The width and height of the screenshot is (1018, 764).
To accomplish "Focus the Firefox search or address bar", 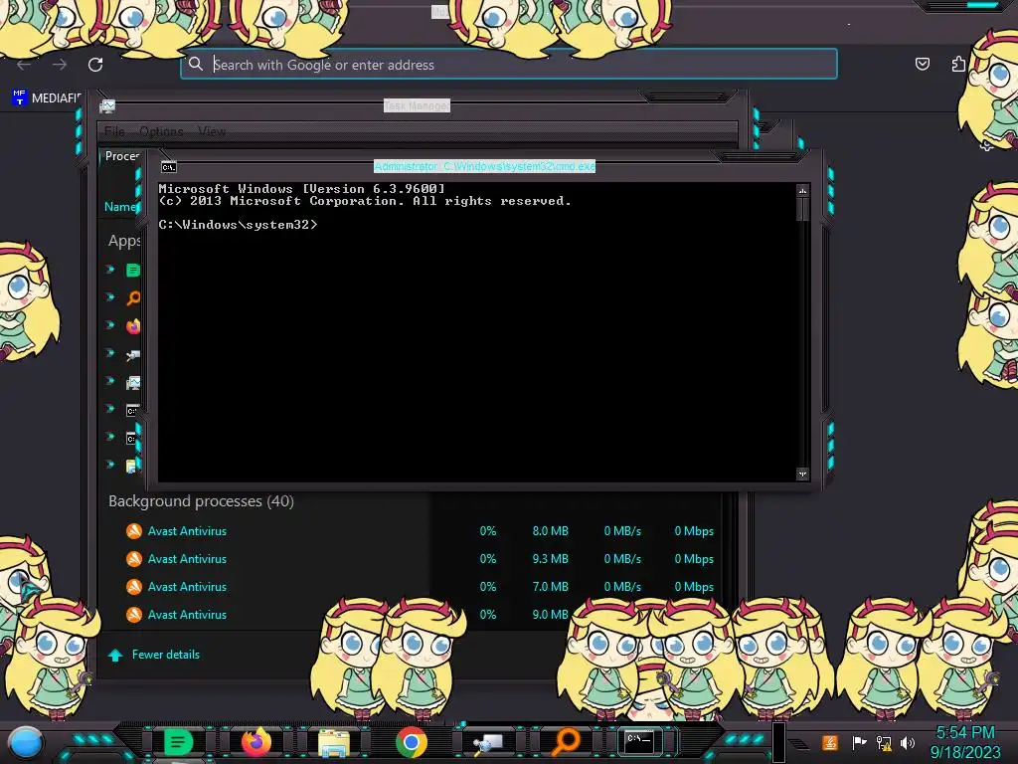I will (x=508, y=65).
